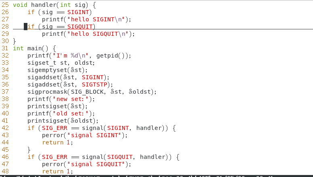Click the "new set:" string literal
This screenshot has height=177, width=313.
(x=71, y=99)
